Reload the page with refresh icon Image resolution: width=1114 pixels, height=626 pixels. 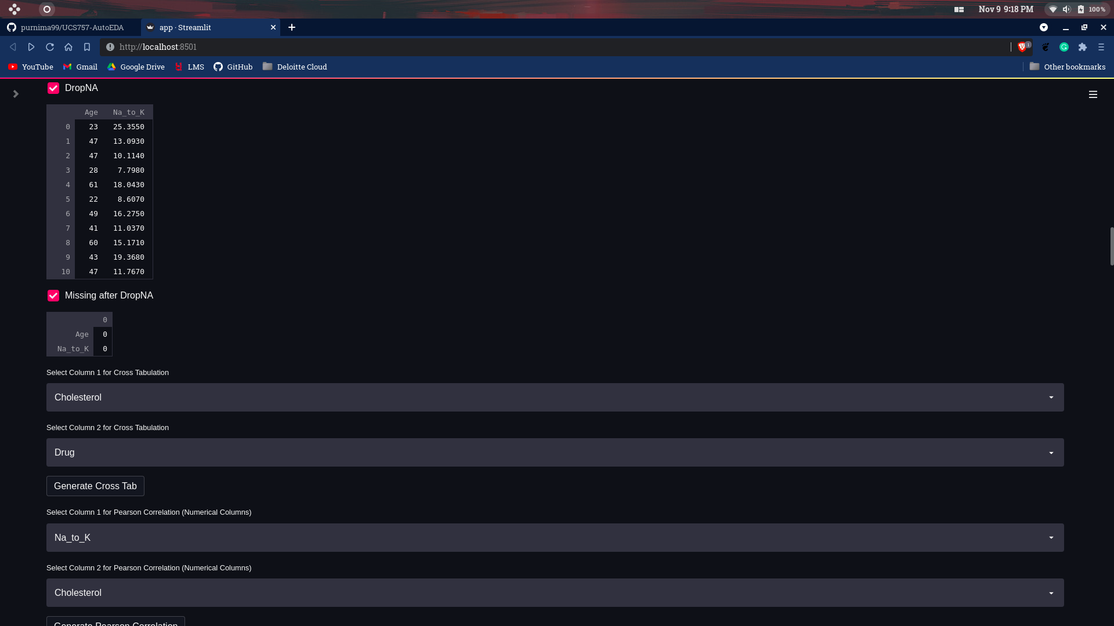[x=50, y=47]
